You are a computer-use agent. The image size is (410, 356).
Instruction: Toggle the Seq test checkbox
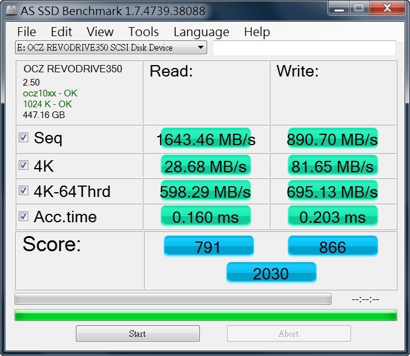tap(23, 137)
